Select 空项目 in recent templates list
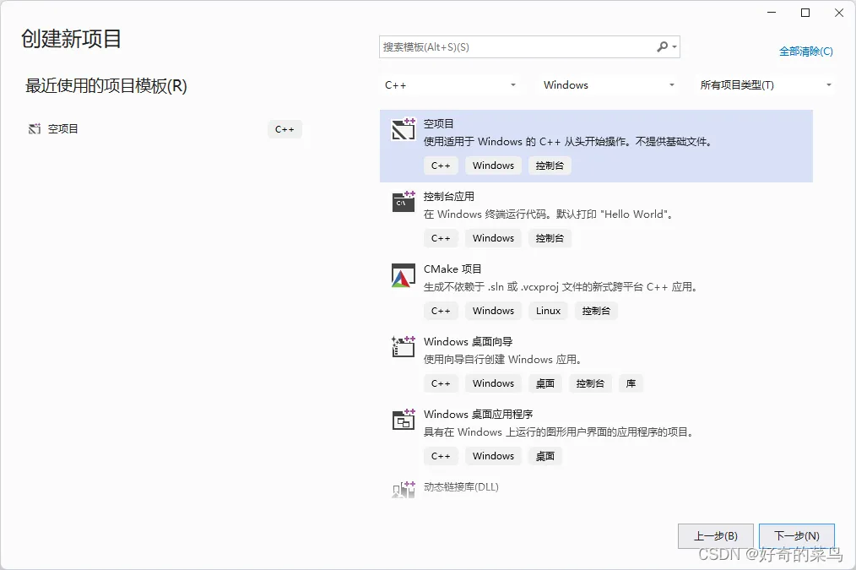Screen dimensions: 856x570 (x=165, y=129)
